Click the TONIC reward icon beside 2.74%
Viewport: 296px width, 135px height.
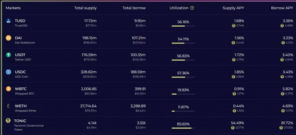pyautogui.click(x=234, y=26)
